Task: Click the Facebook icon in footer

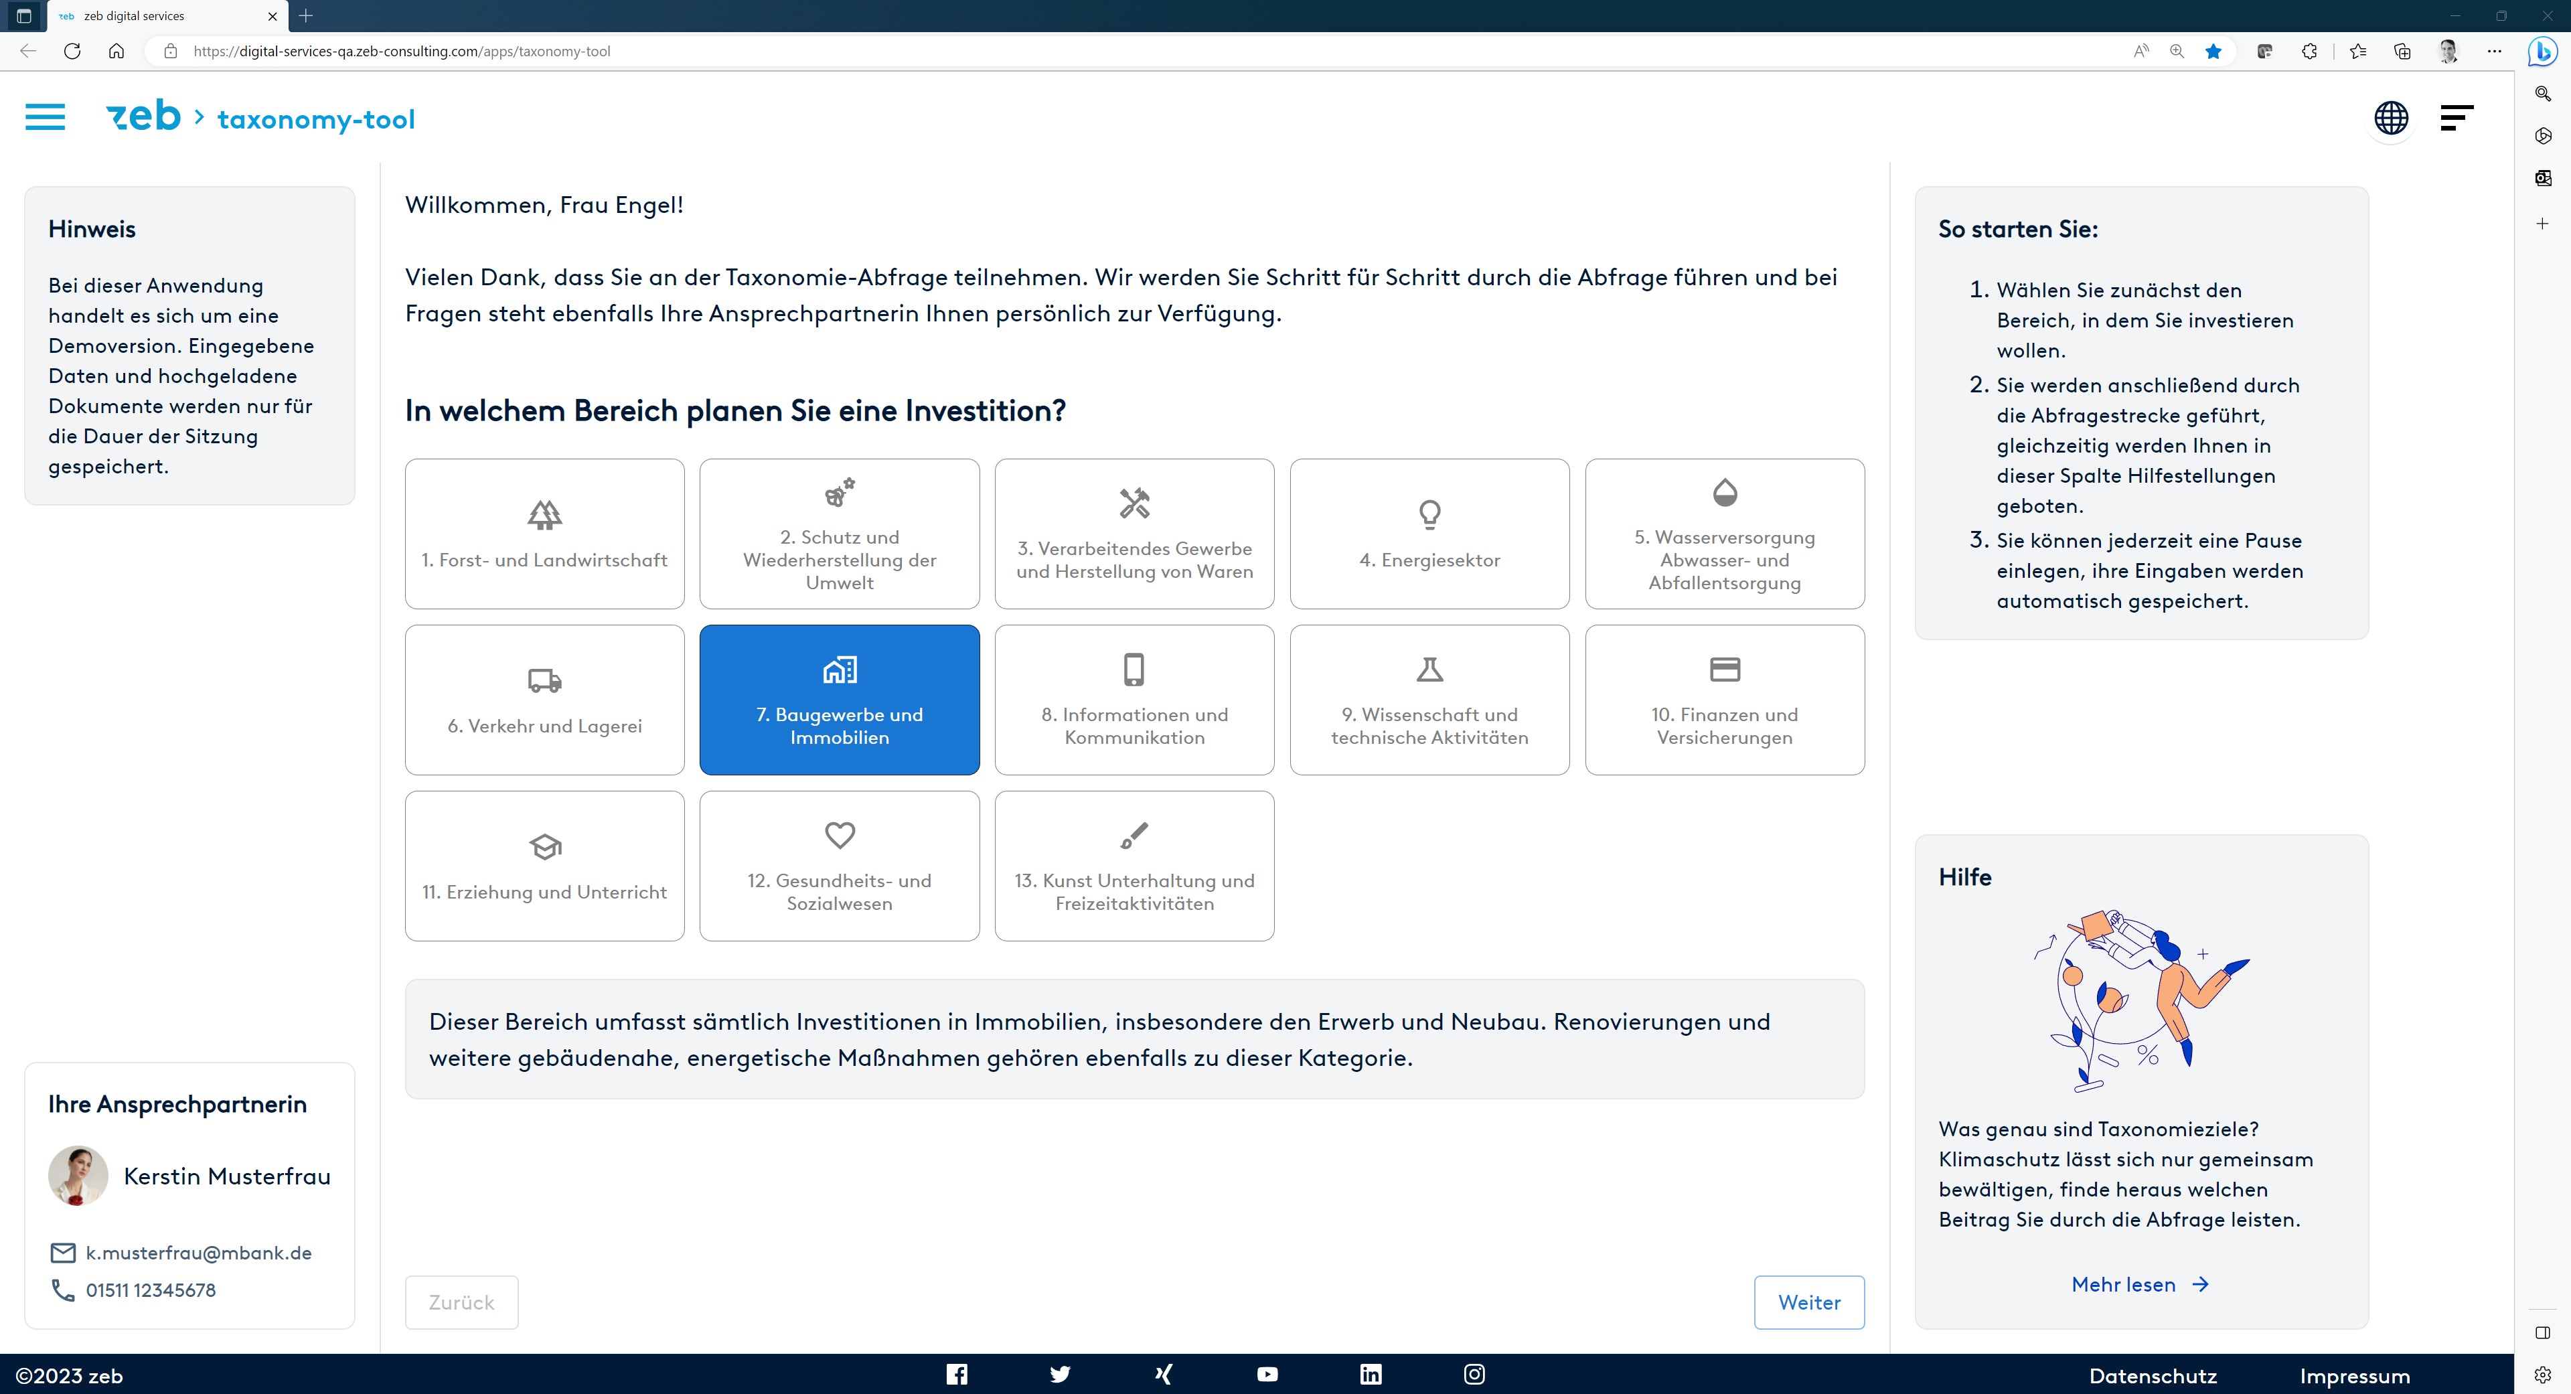Action: point(956,1374)
